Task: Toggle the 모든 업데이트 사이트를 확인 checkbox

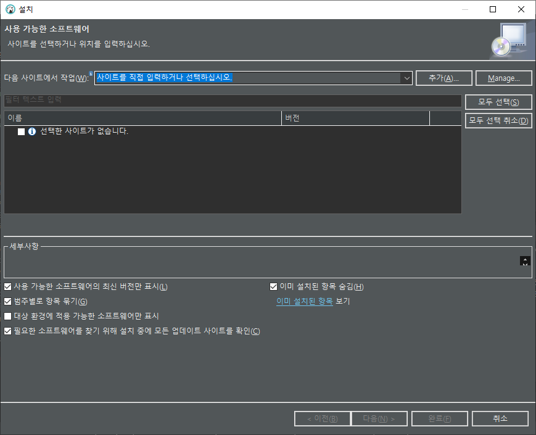Action: [x=7, y=331]
